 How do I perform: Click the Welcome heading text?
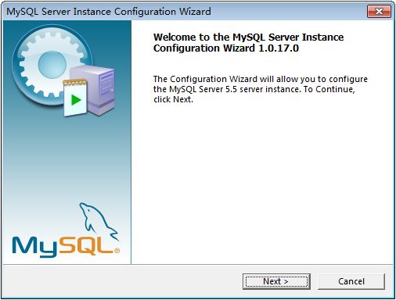coord(248,42)
